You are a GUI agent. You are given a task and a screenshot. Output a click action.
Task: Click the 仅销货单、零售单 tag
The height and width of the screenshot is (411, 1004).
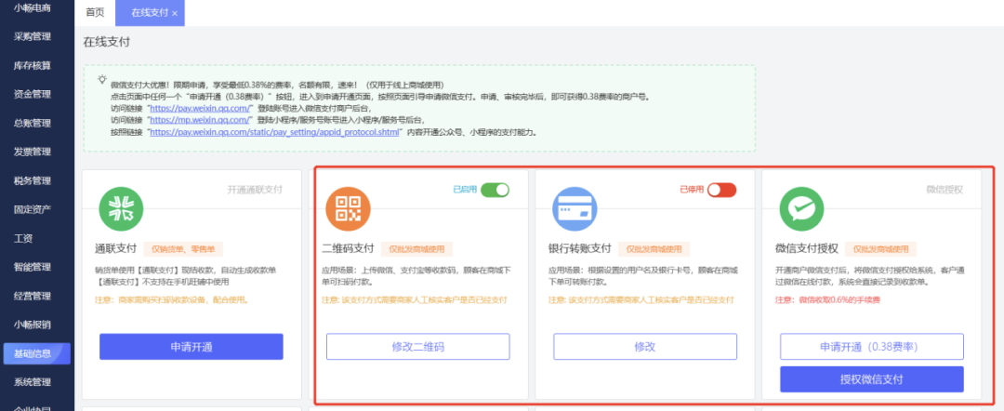pyautogui.click(x=183, y=249)
